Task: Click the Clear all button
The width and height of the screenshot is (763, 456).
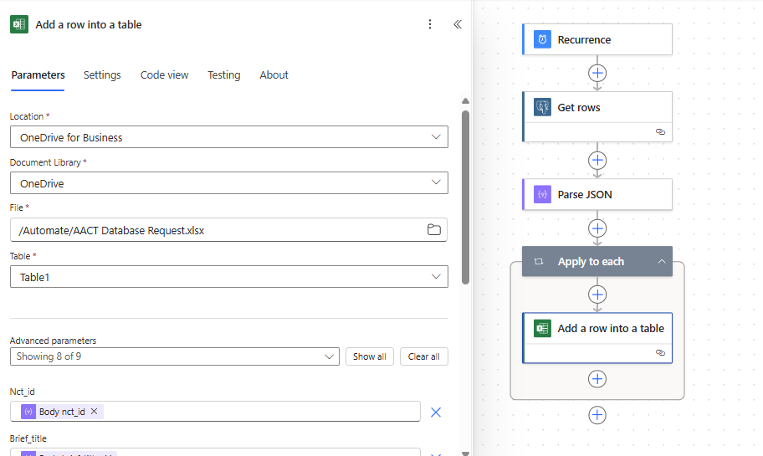Action: pyautogui.click(x=424, y=356)
